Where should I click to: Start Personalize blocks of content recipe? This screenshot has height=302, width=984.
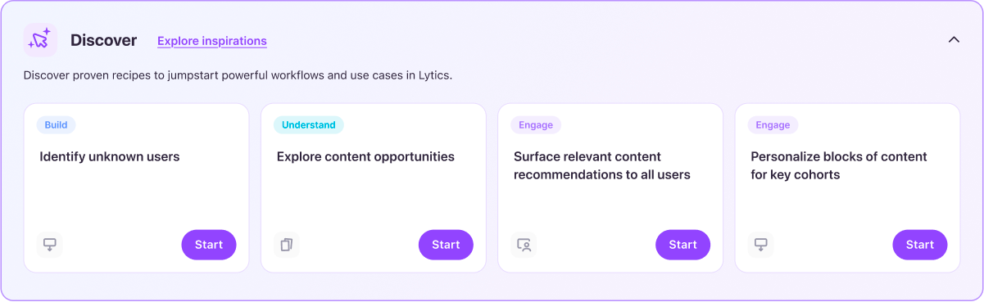click(920, 245)
